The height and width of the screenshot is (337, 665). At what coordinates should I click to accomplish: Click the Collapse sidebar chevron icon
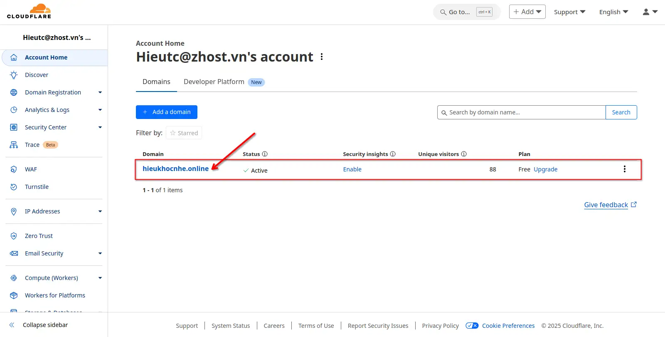(12, 325)
